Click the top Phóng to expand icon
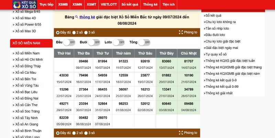 (181, 32)
